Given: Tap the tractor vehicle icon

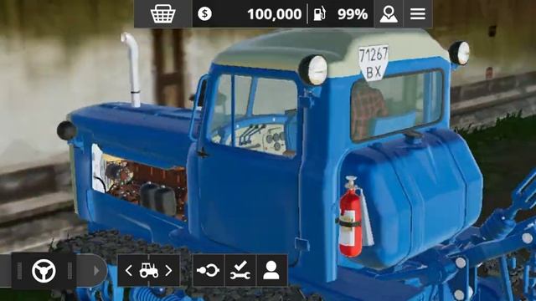Looking at the screenshot, I should click(149, 270).
